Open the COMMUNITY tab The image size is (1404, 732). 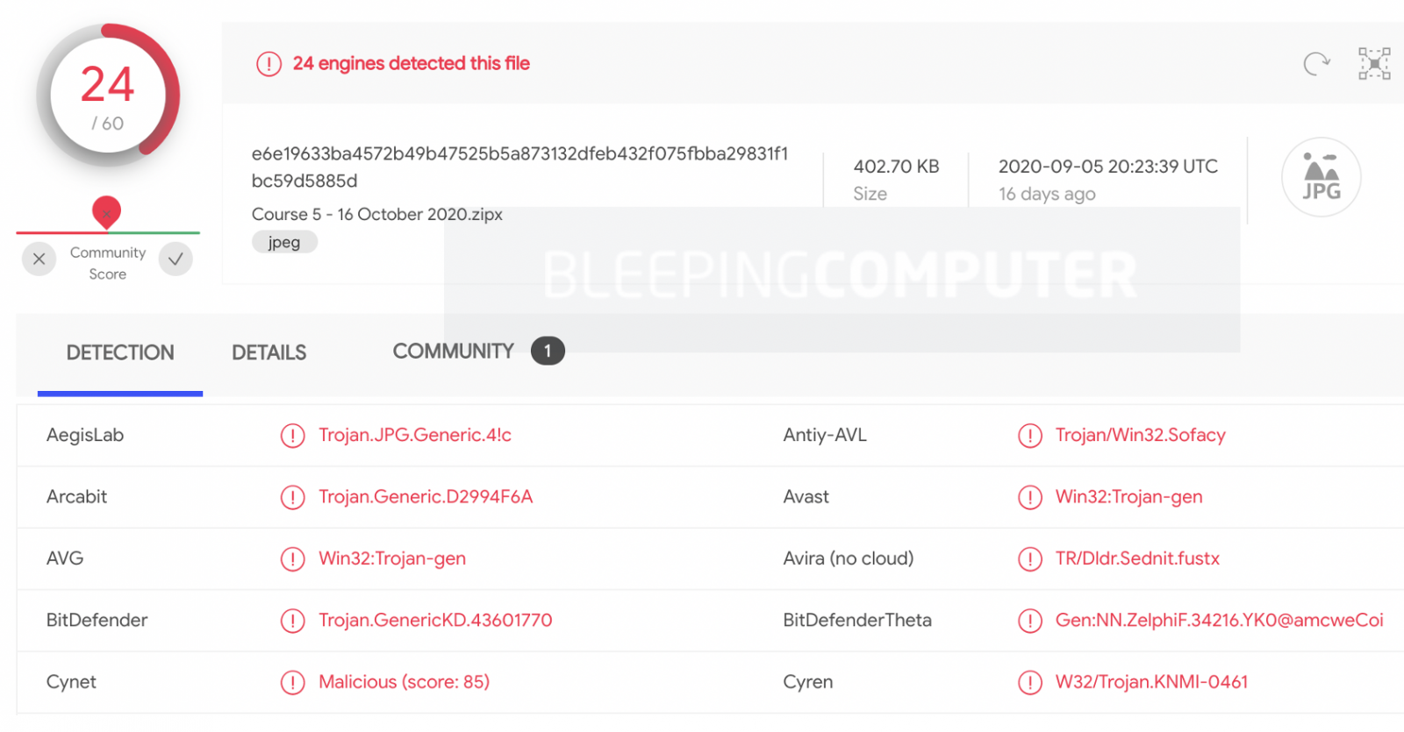click(x=453, y=352)
